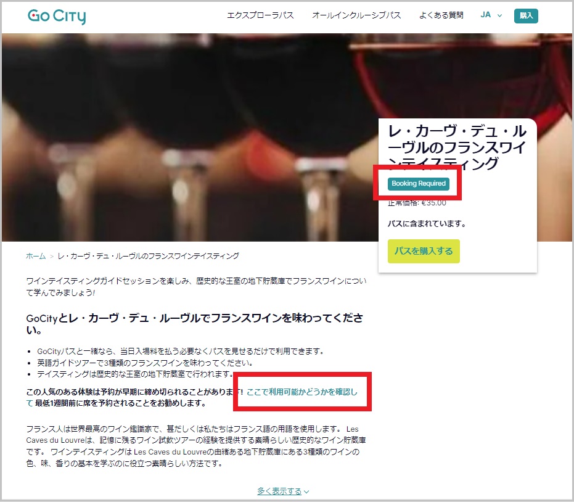Click the パスに含まれています text
The width and height of the screenshot is (574, 502).
(x=427, y=224)
